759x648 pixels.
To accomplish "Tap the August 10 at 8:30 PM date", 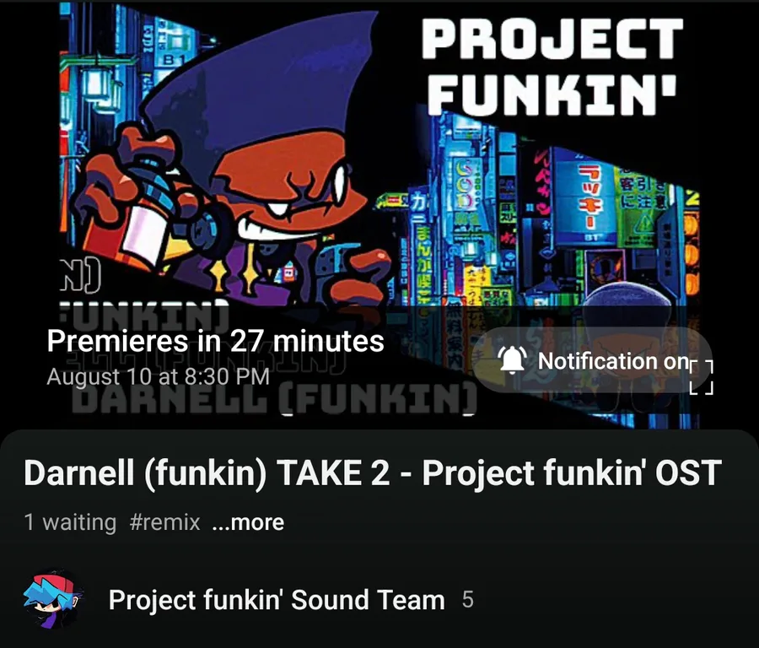I will point(158,376).
